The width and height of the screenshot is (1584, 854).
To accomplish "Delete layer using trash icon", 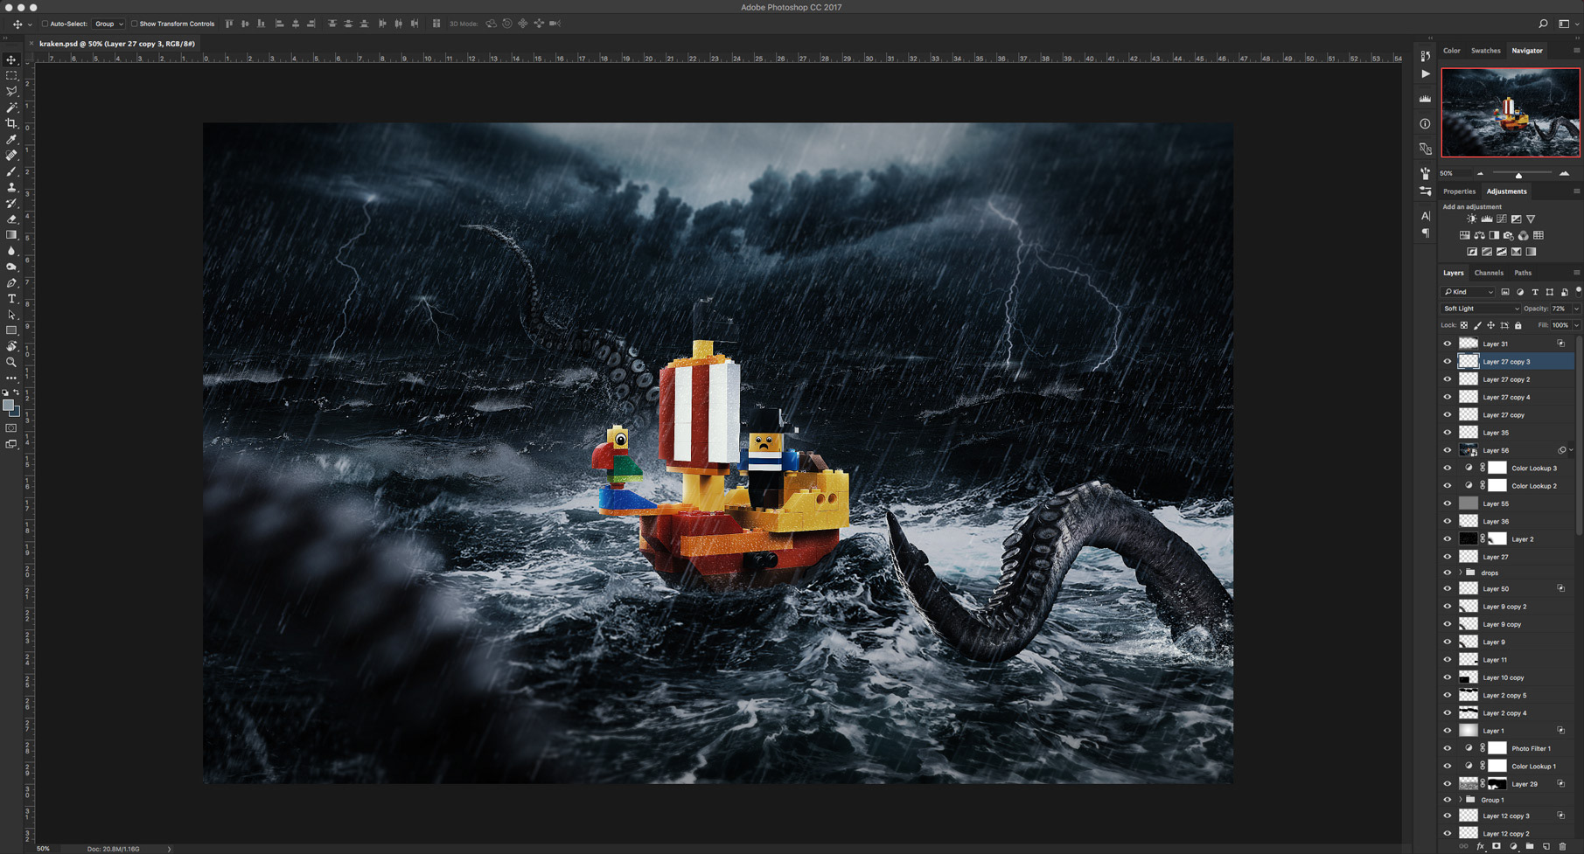I will pos(1563,846).
